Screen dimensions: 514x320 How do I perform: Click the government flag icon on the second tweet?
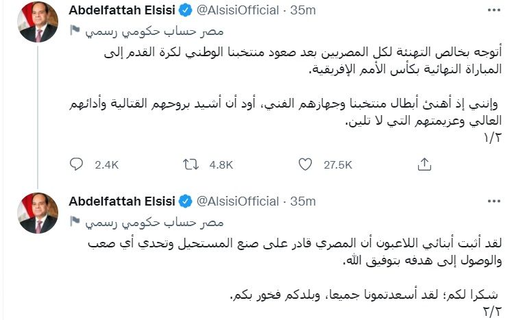click(75, 221)
